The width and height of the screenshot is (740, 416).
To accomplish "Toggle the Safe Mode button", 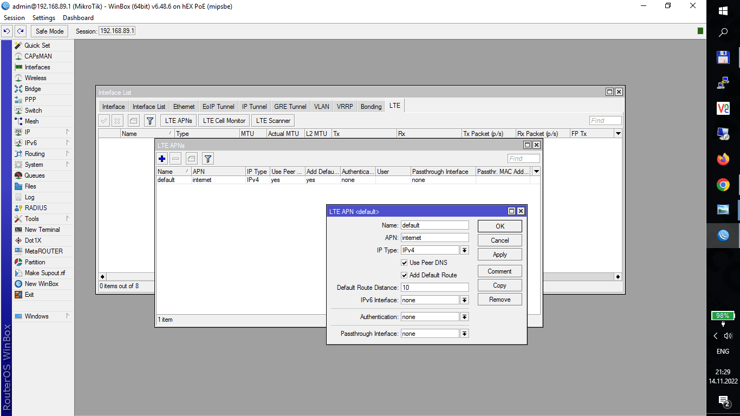I will click(49, 31).
